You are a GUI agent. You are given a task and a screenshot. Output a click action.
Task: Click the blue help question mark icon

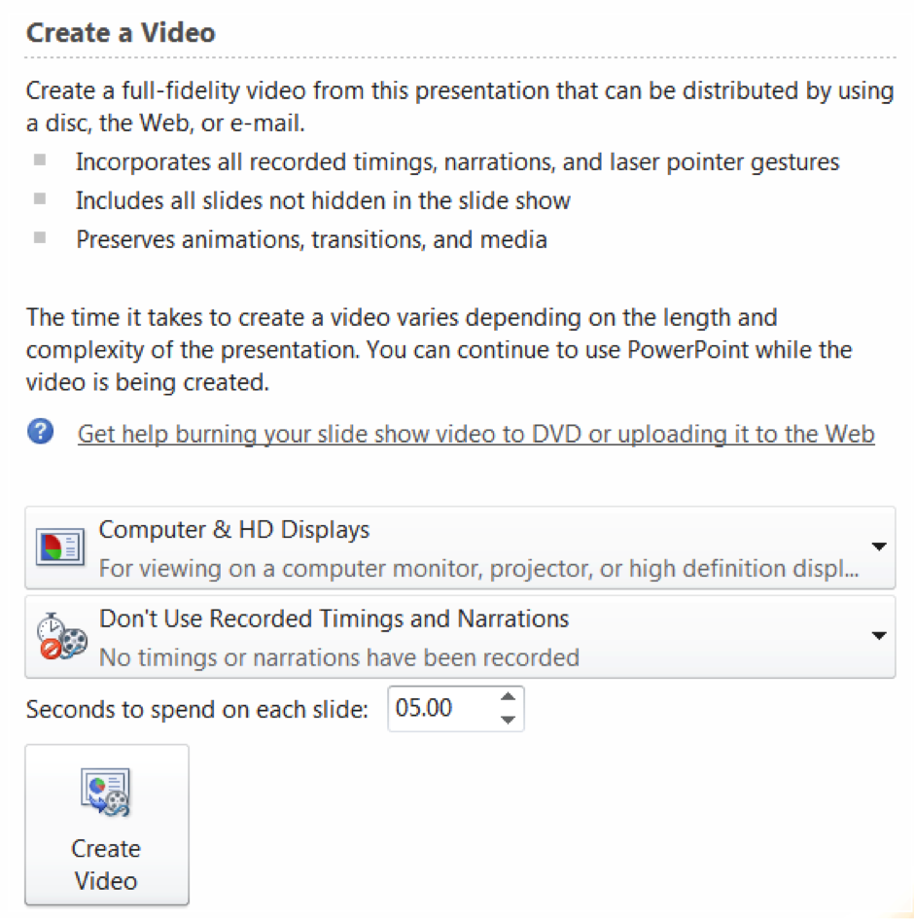click(x=41, y=432)
